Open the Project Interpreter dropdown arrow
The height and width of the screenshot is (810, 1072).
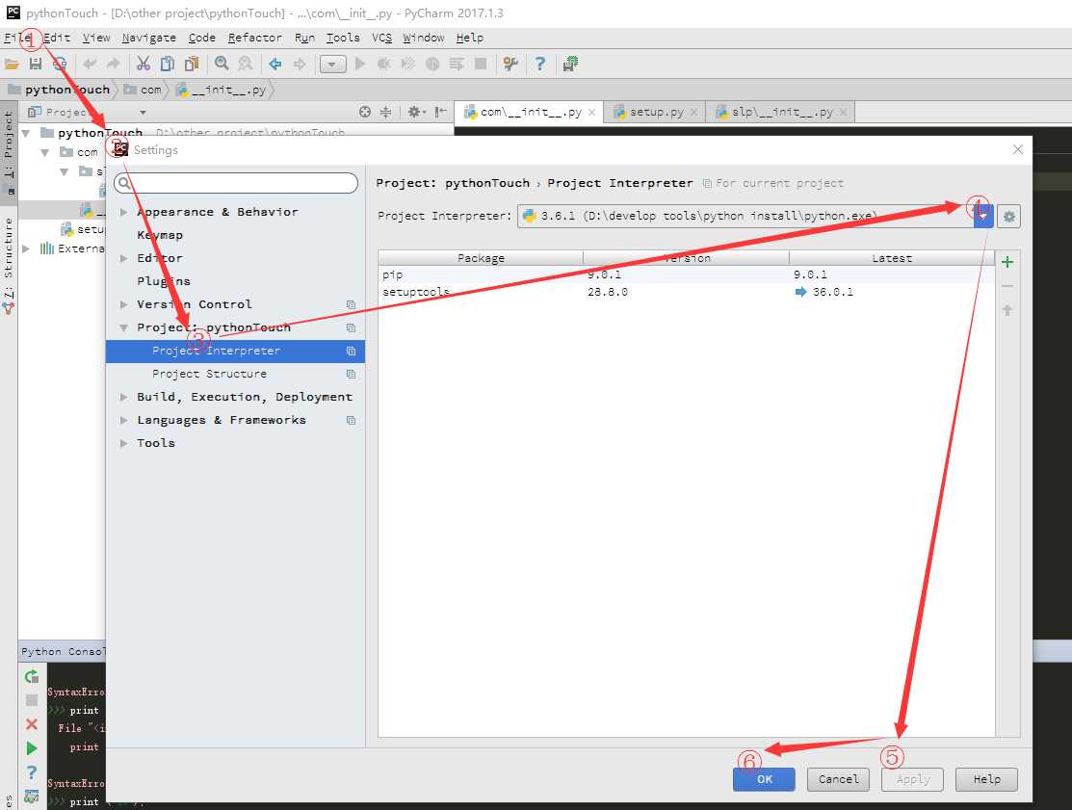click(x=983, y=216)
